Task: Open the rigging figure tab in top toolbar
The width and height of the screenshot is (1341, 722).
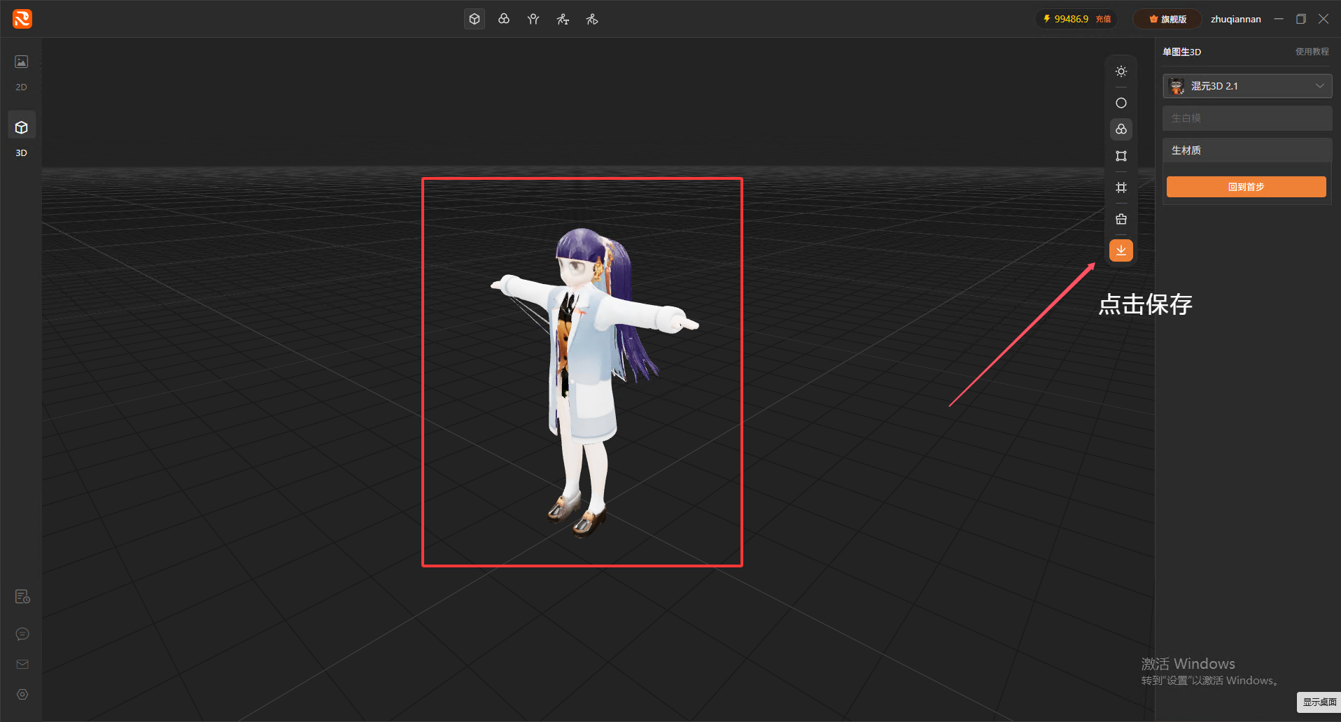Action: pyautogui.click(x=533, y=19)
